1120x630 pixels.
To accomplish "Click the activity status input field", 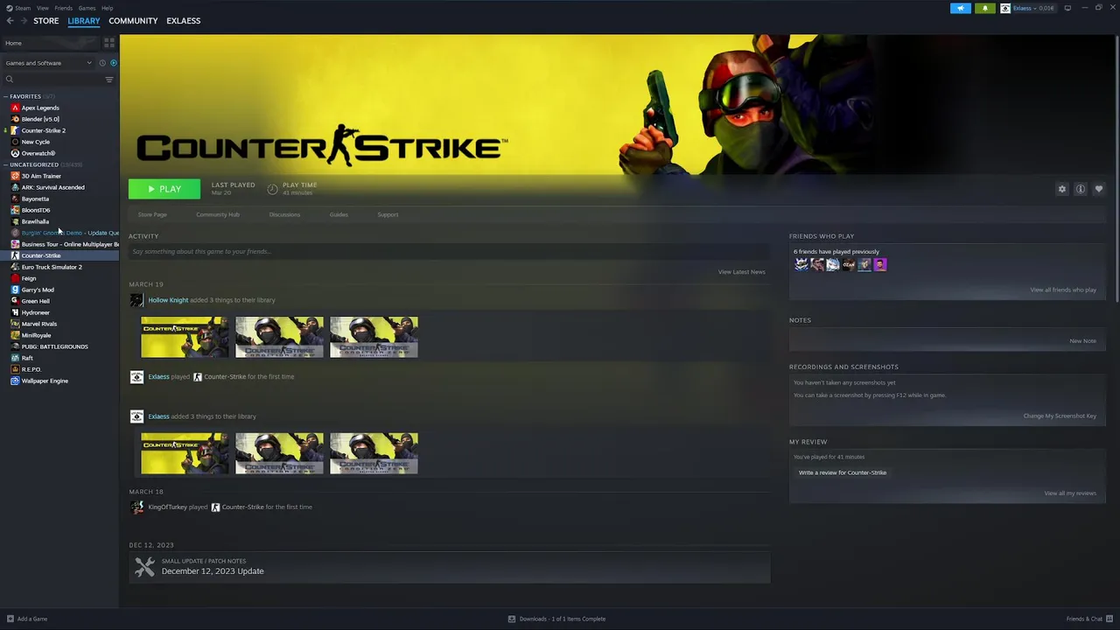I will tap(449, 252).
